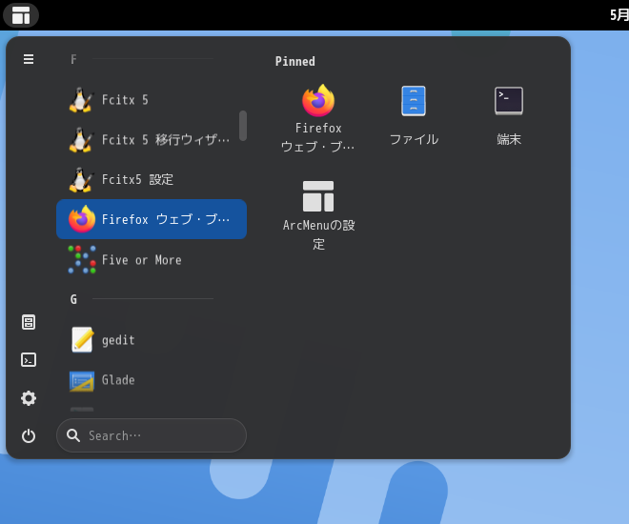Click the app list scrollbar handle
Image resolution: width=629 pixels, height=524 pixels.
(243, 126)
